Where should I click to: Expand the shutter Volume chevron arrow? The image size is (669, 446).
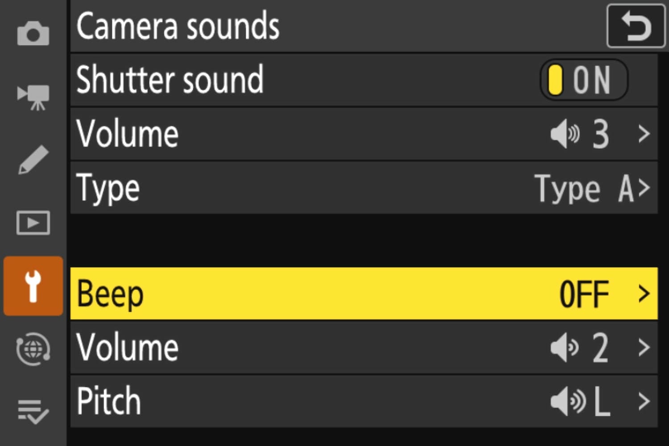[644, 134]
